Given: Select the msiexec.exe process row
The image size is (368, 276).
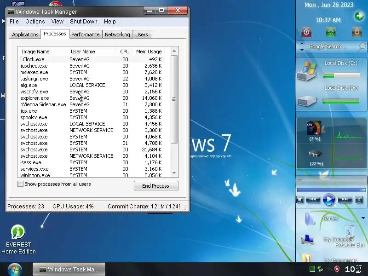Looking at the screenshot, I should click(x=91, y=72).
